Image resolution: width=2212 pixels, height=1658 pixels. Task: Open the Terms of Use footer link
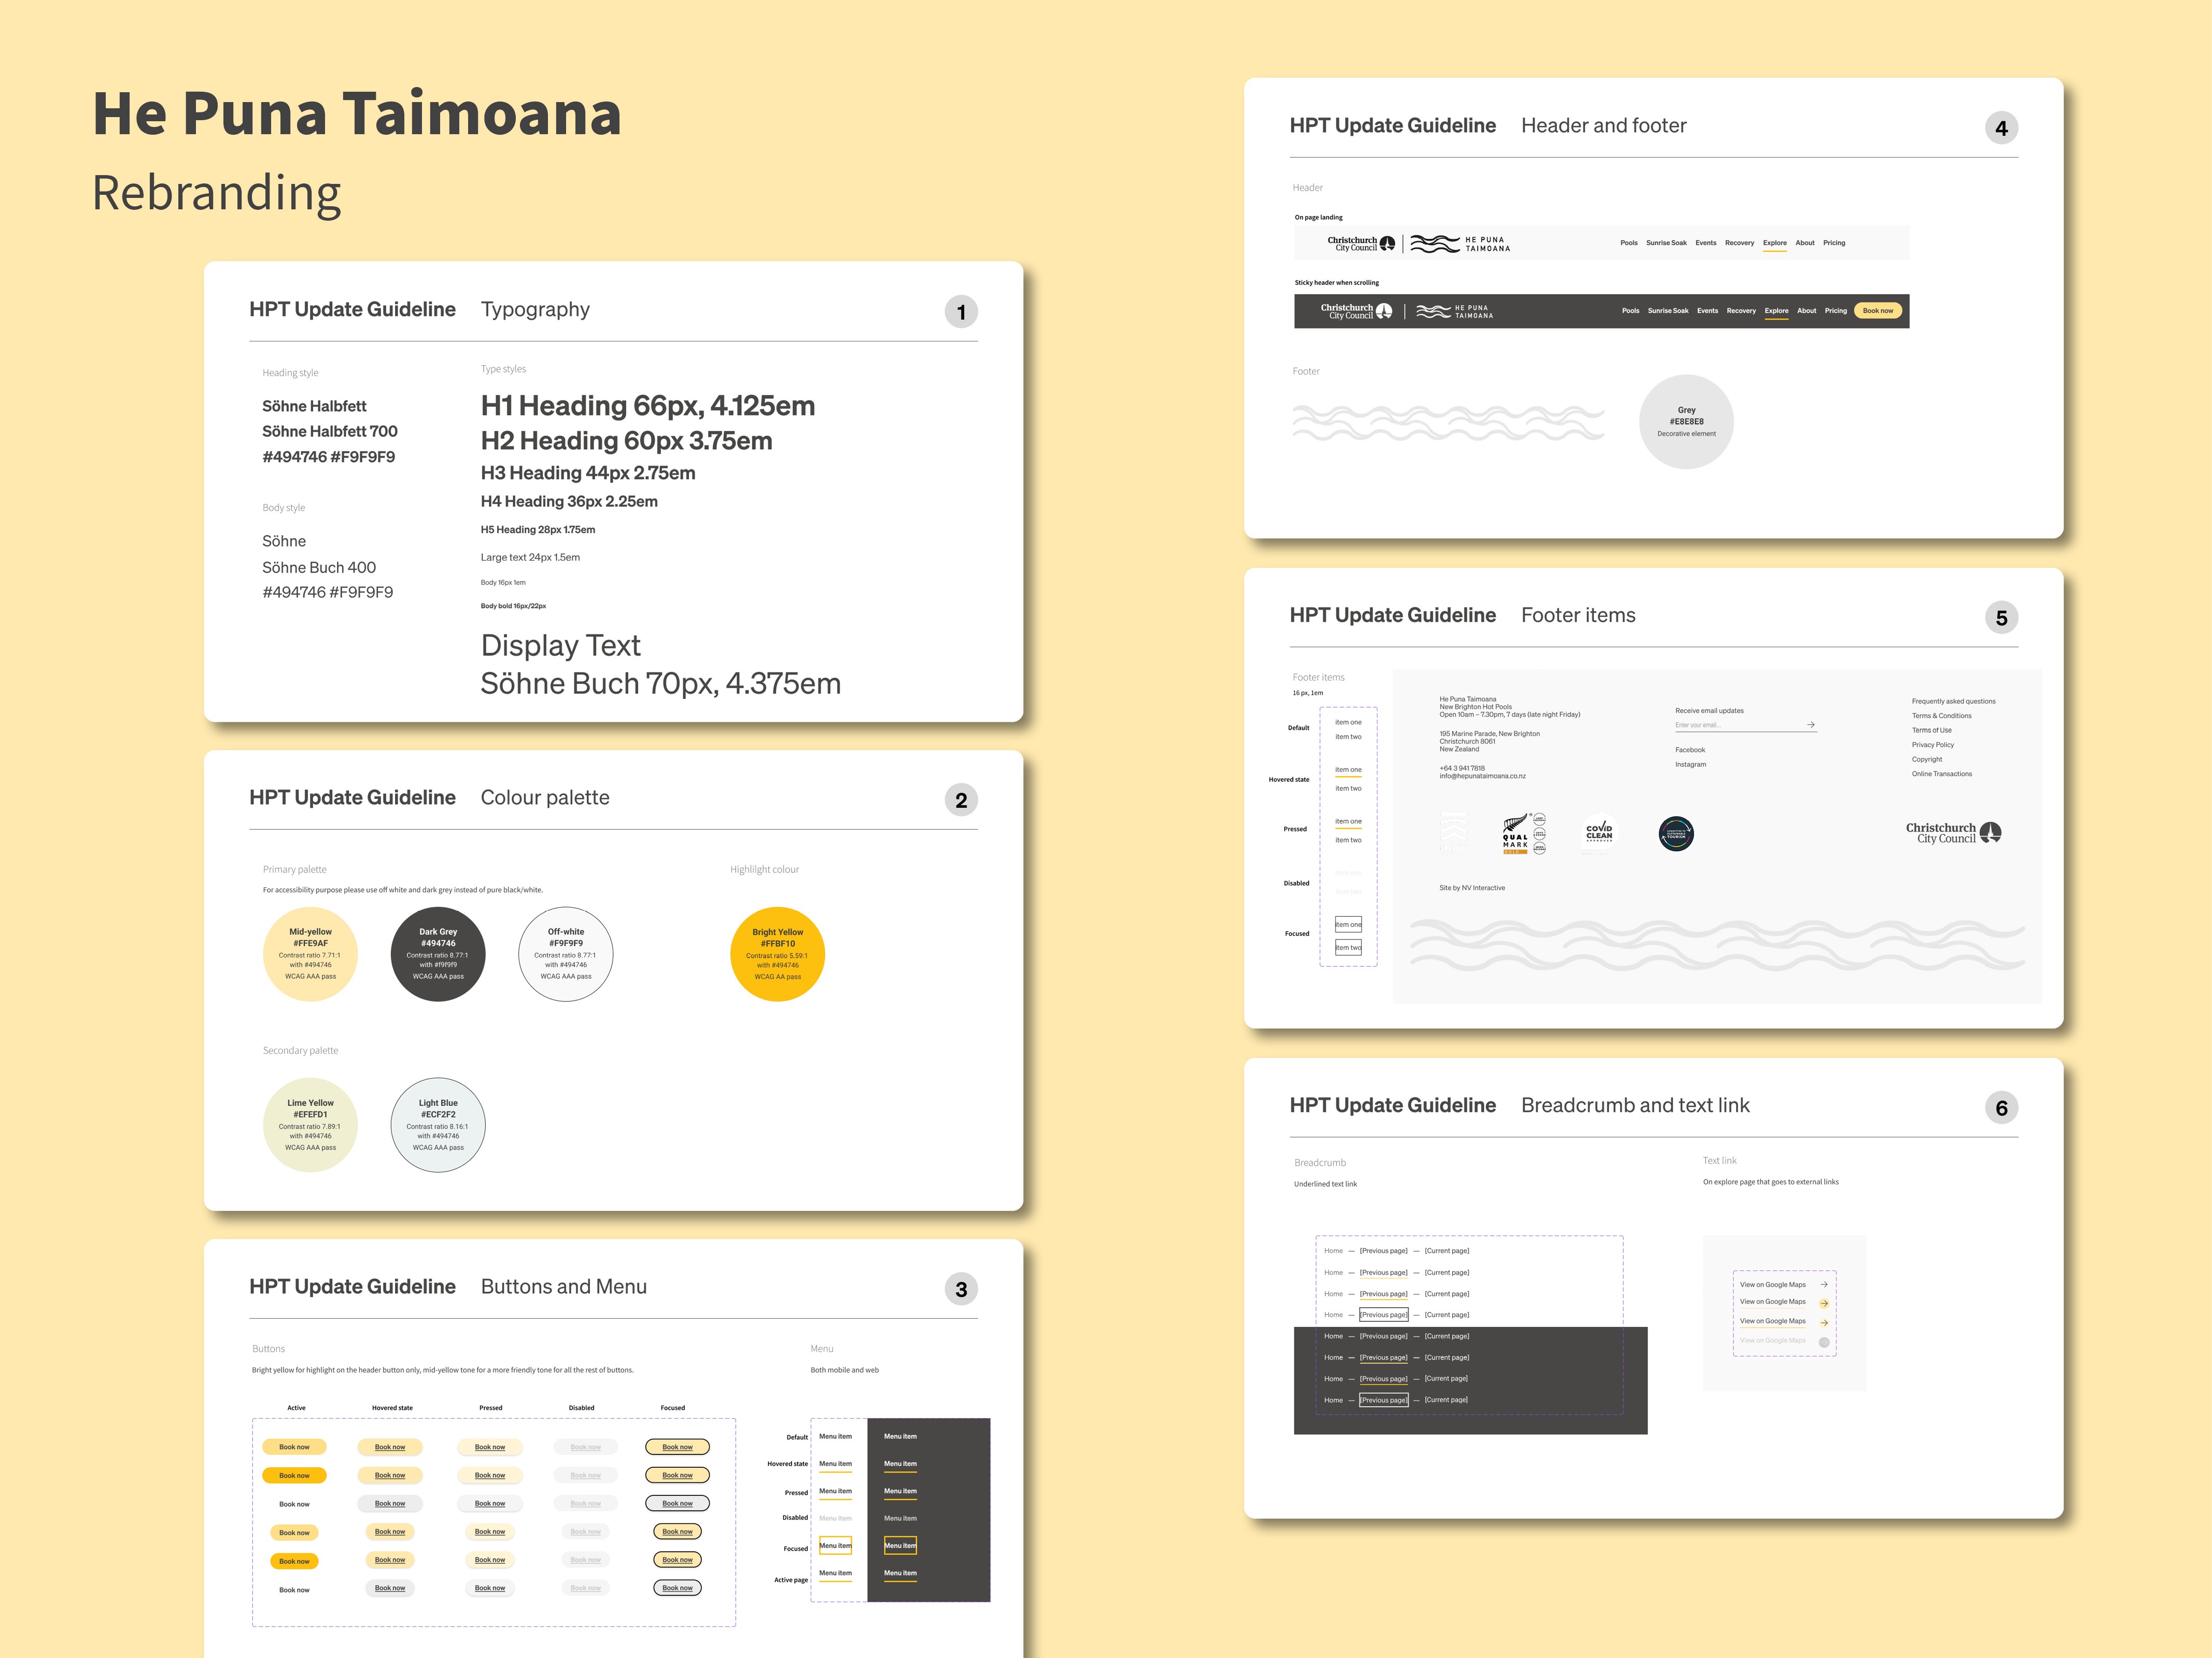tap(1932, 731)
